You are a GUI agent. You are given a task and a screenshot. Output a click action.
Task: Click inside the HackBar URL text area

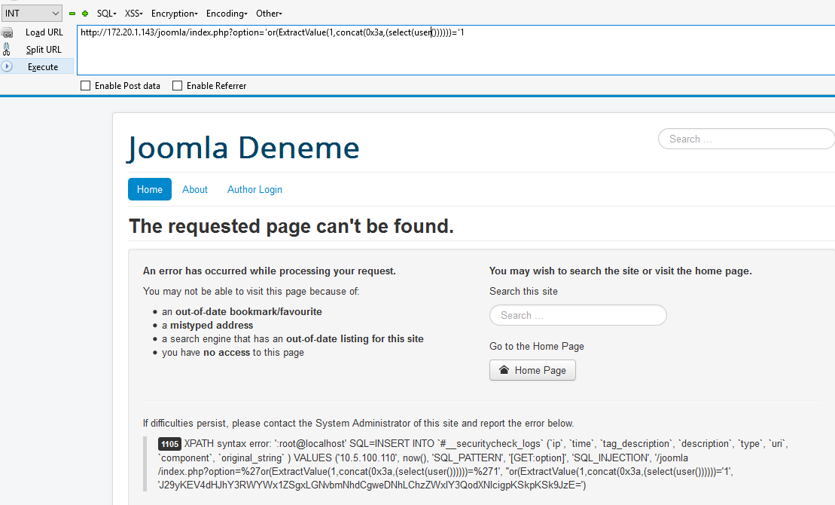coord(456,50)
